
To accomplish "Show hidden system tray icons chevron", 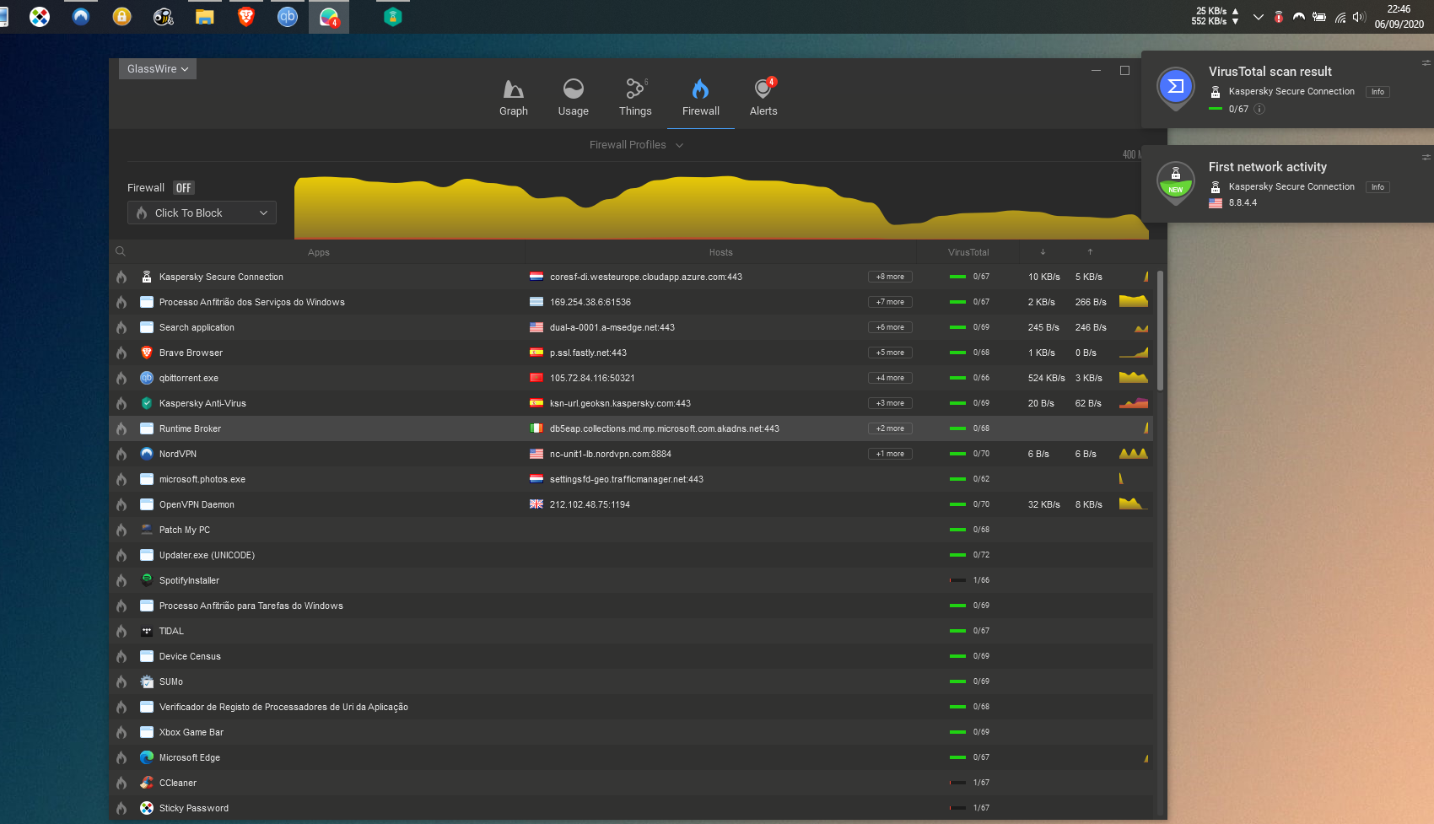I will coord(1258,17).
